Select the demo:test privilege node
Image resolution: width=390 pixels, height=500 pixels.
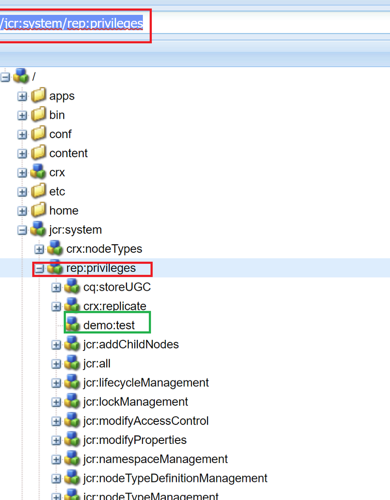[x=109, y=325]
